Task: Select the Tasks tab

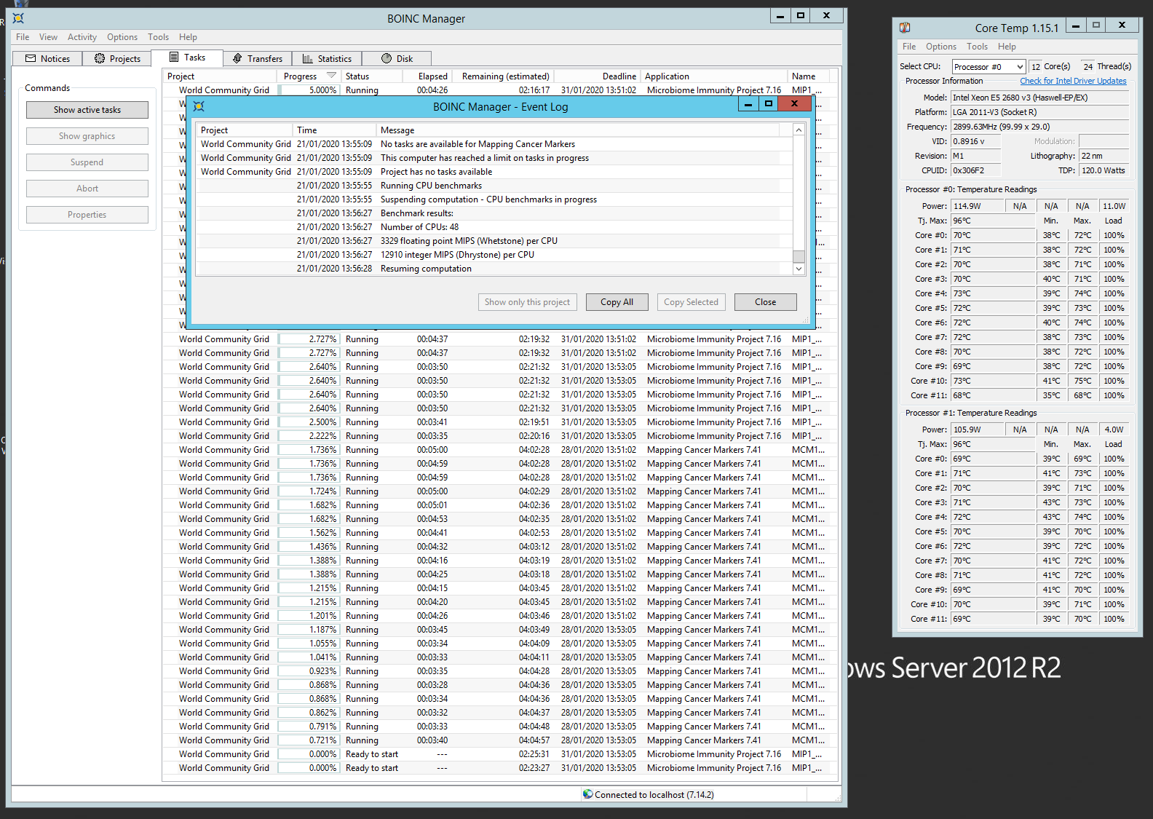Action: (187, 58)
